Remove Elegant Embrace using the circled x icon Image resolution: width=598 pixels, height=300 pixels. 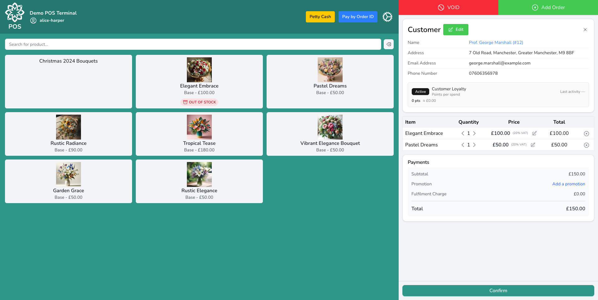tap(586, 133)
